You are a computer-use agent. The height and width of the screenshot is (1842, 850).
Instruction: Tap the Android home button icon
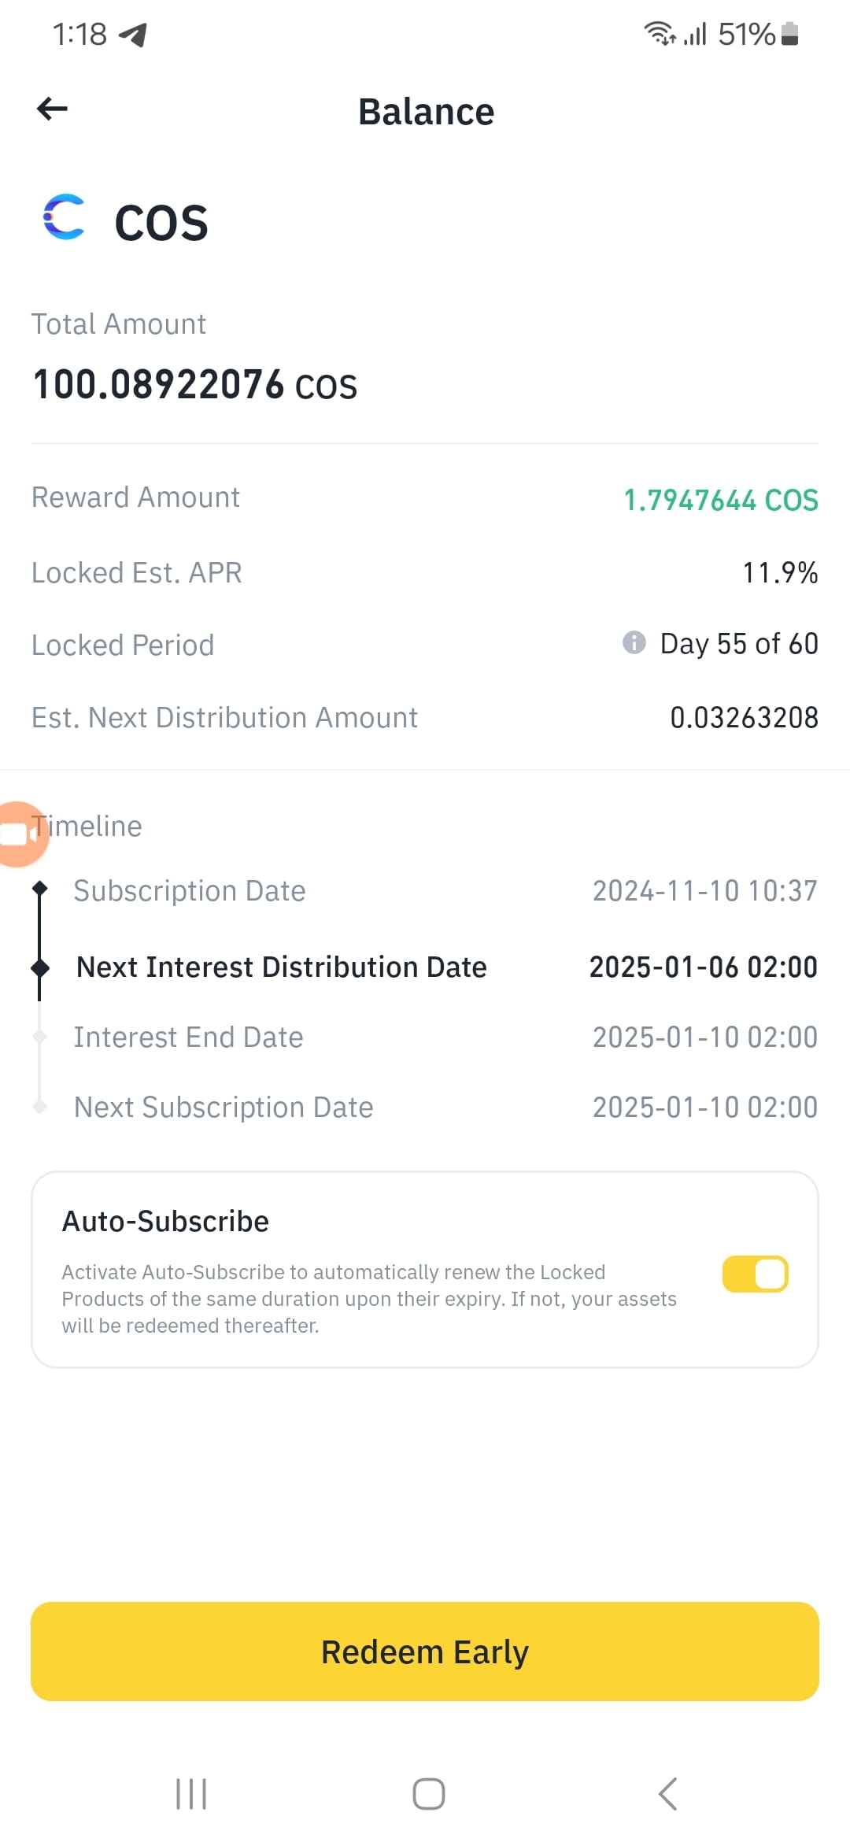point(429,1794)
